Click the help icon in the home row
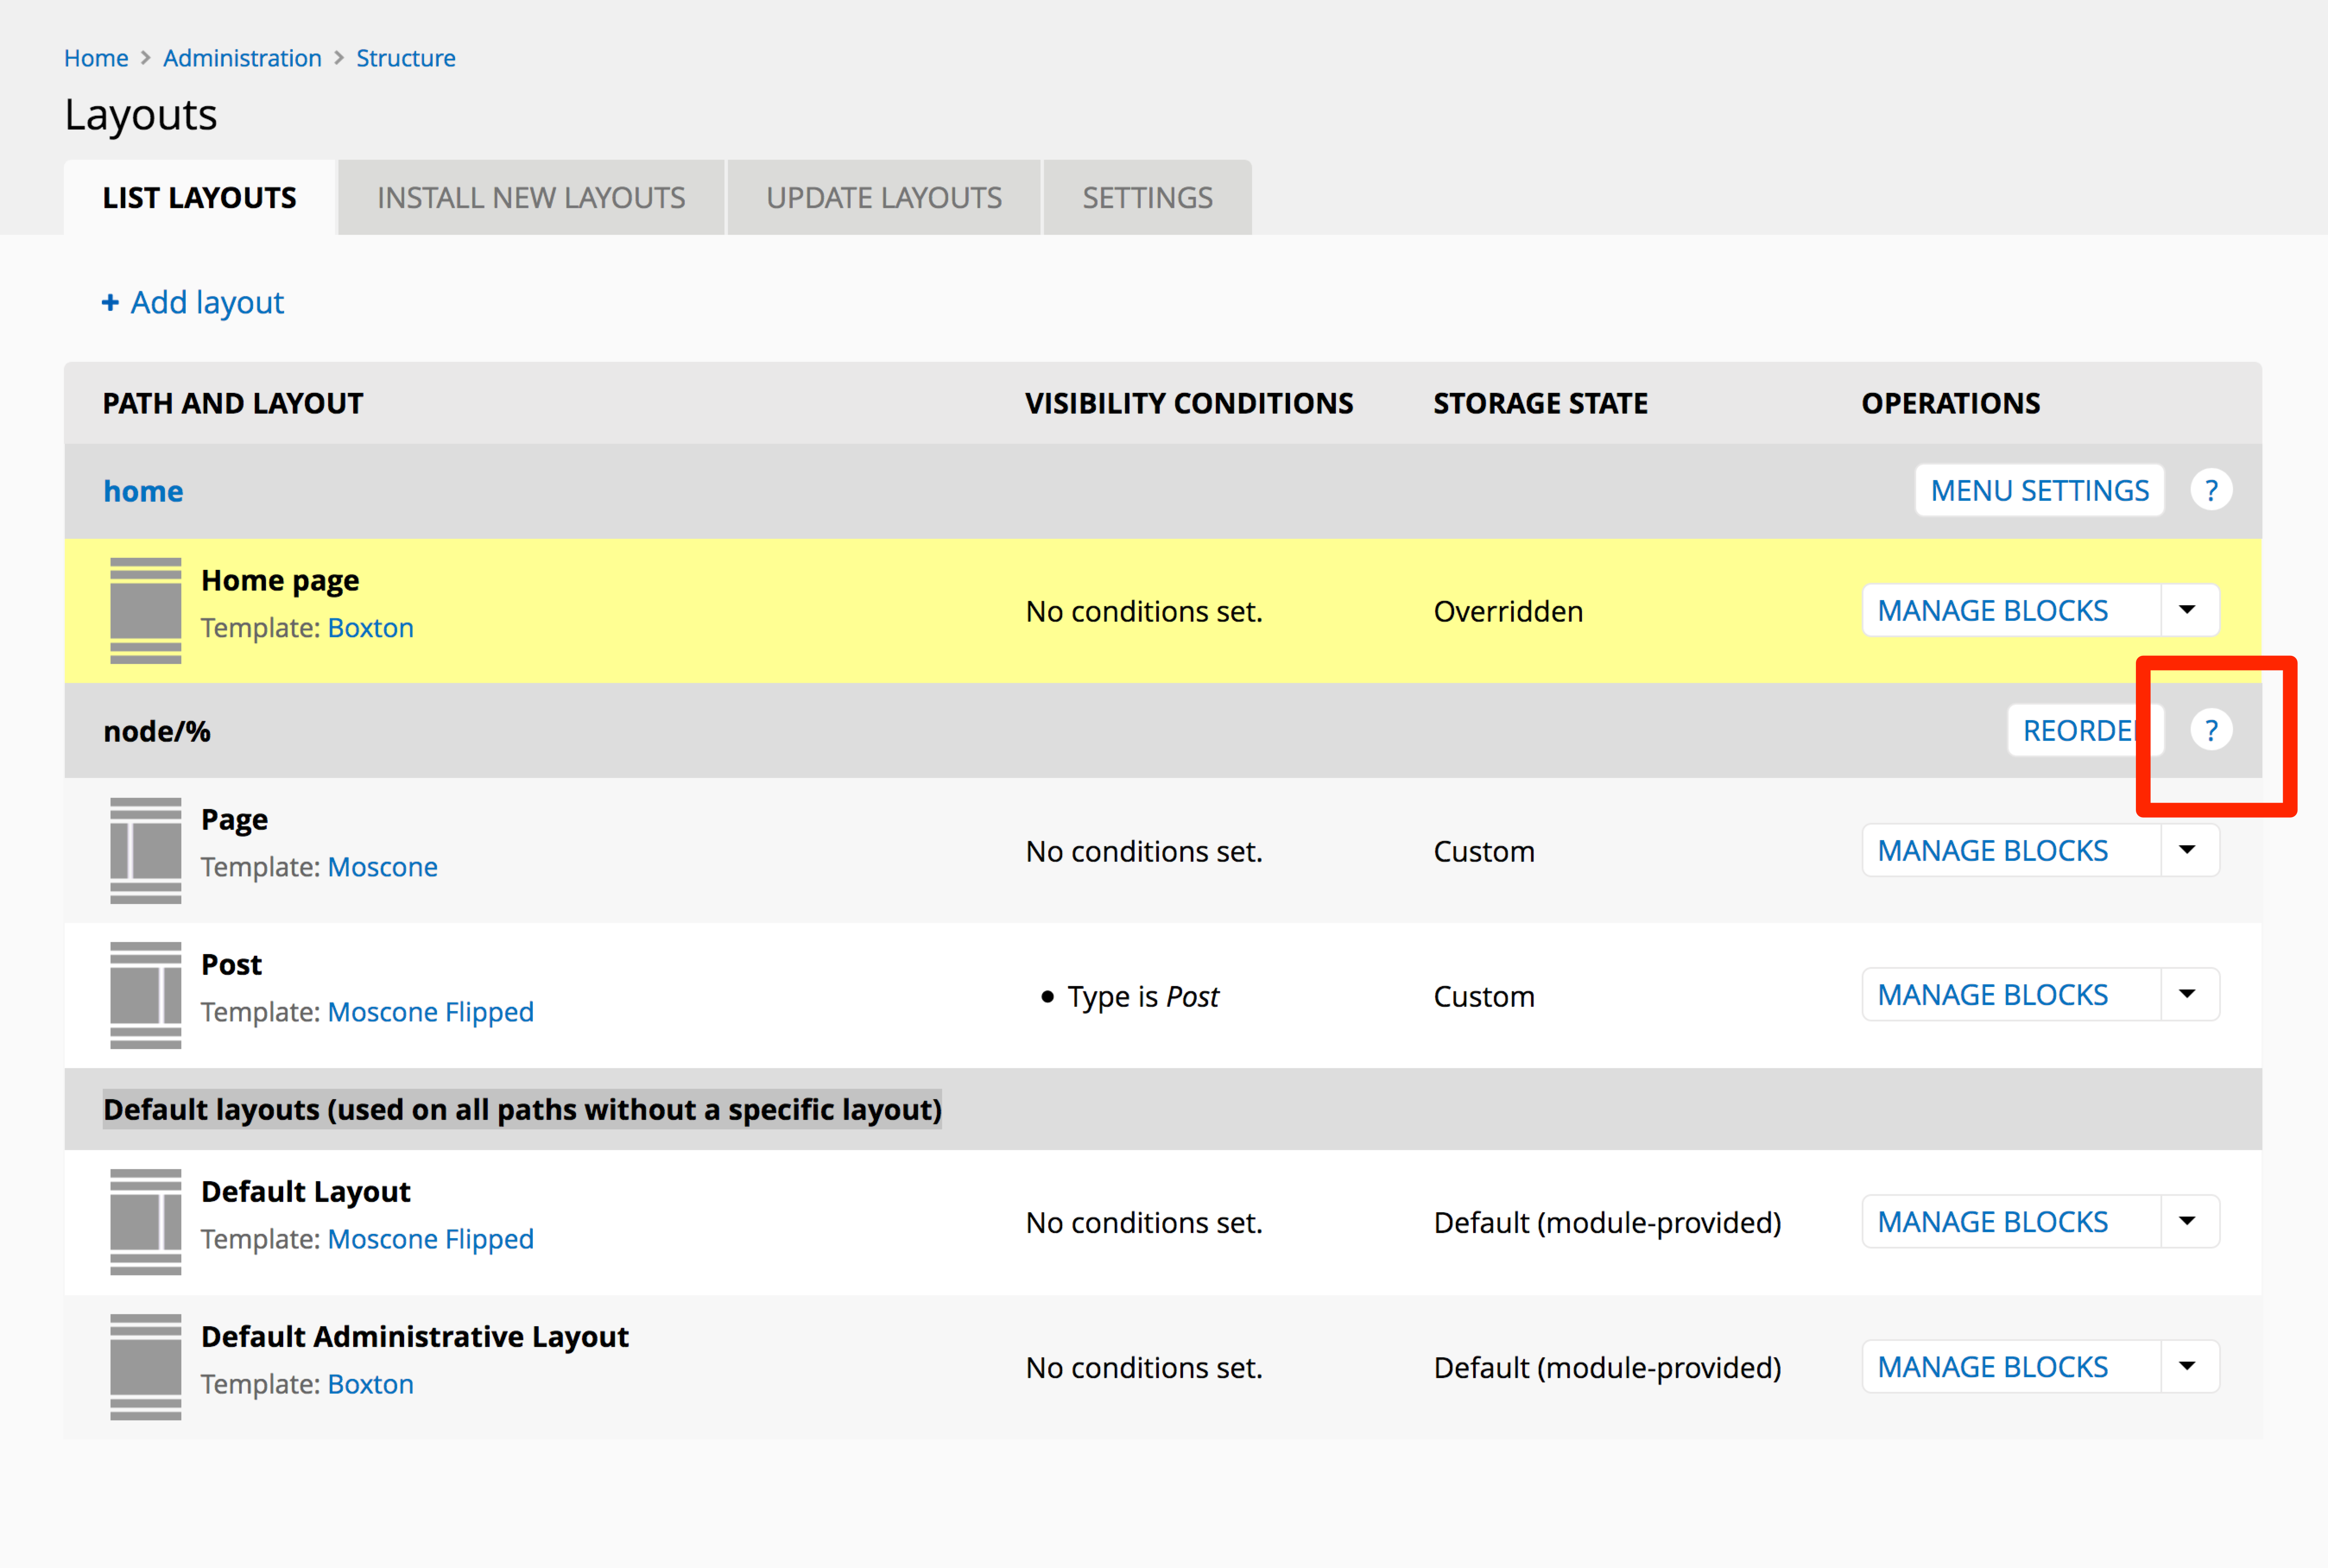Viewport: 2328px width, 1568px height. click(x=2211, y=490)
